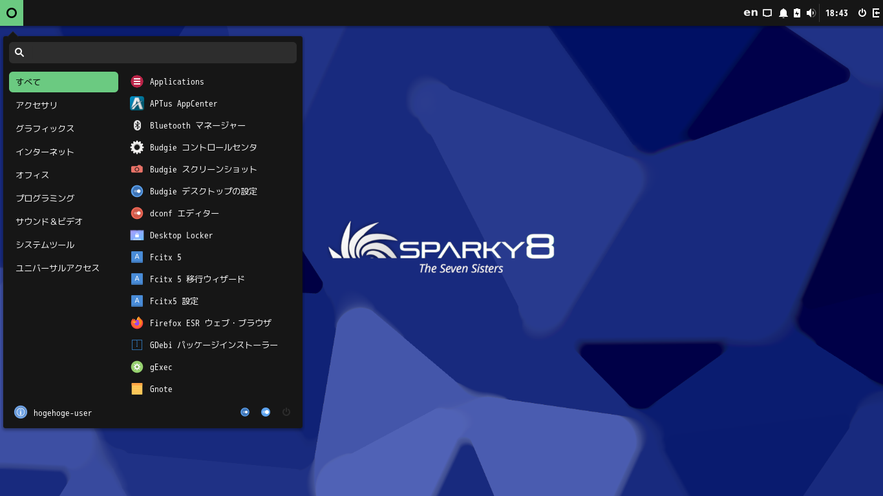The image size is (883, 496).
Task: Open Desktop Locker icon
Action: pos(137,235)
